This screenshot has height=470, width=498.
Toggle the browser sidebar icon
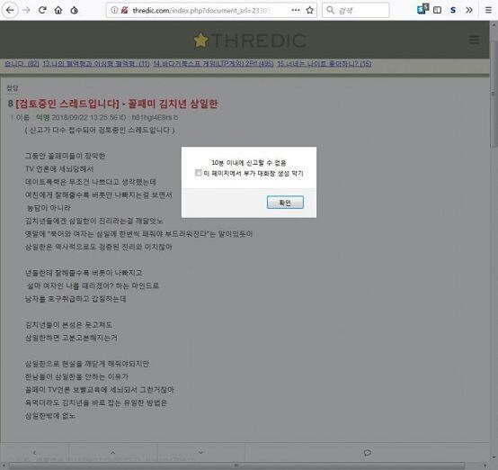point(438,10)
